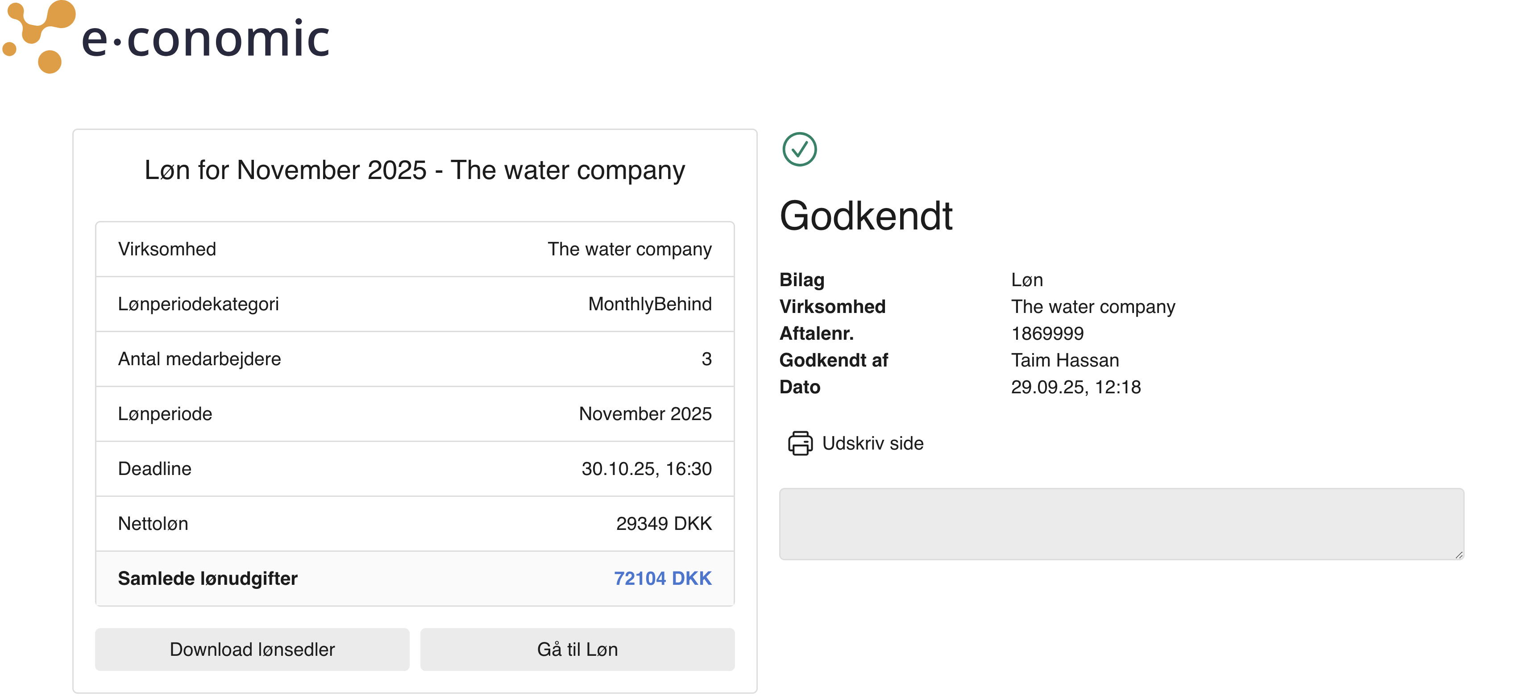This screenshot has height=700, width=1520.
Task: Click the green approved checkmark icon
Action: tap(799, 149)
